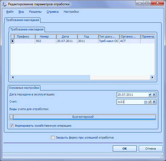Click the Счет input field
This screenshot has width=166, height=161.
[x=130, y=102]
